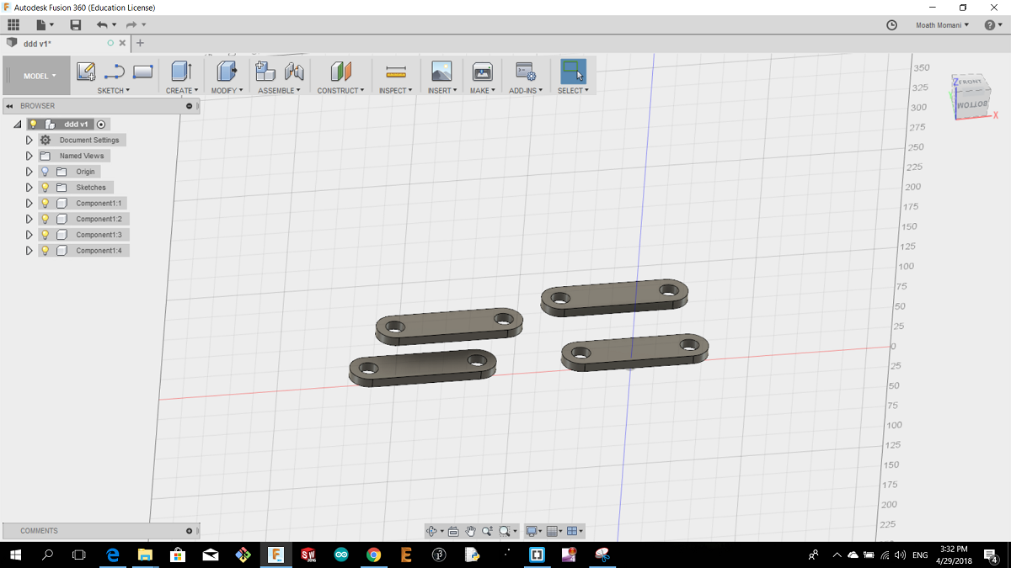Collapse the ddd v1 root node

[x=17, y=124]
